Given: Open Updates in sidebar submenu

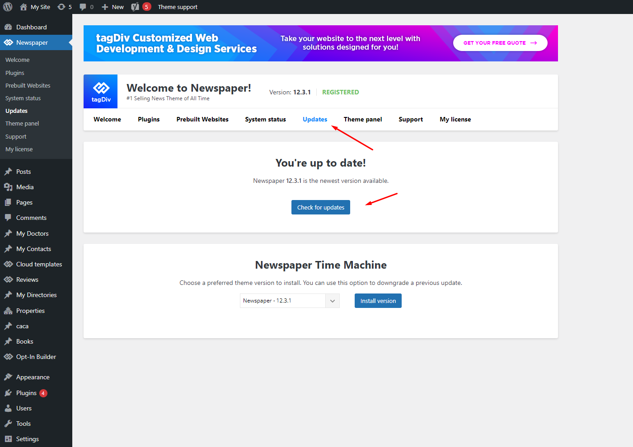Looking at the screenshot, I should (16, 111).
